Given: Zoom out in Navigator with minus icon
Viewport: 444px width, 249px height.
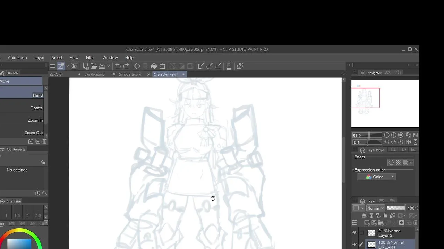Looking at the screenshot, I should (x=387, y=135).
